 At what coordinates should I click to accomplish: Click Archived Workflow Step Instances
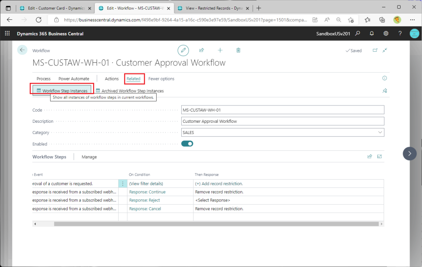click(x=130, y=91)
